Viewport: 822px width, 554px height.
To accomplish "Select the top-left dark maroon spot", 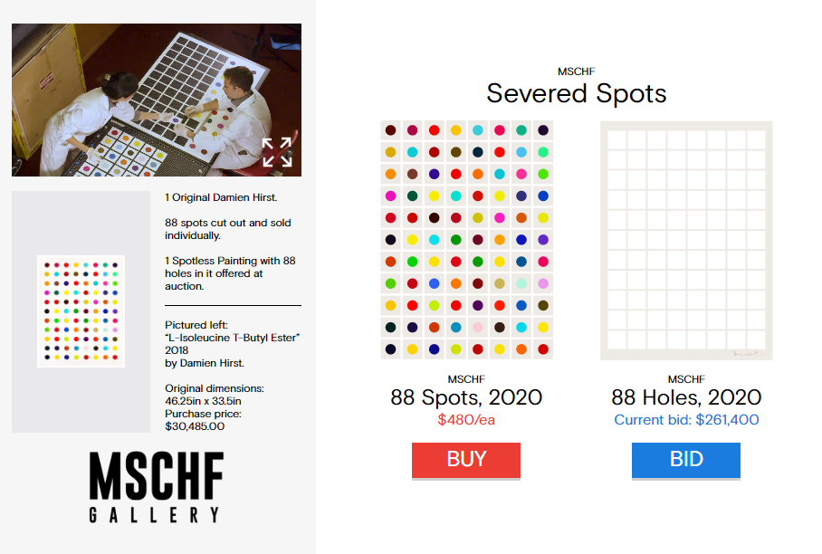I will click(390, 130).
